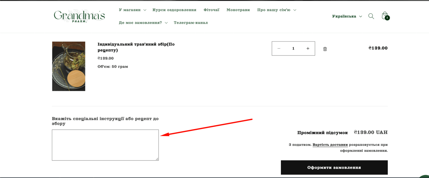Click the quantity number field
This screenshot has width=429, height=178.
(x=293, y=49)
